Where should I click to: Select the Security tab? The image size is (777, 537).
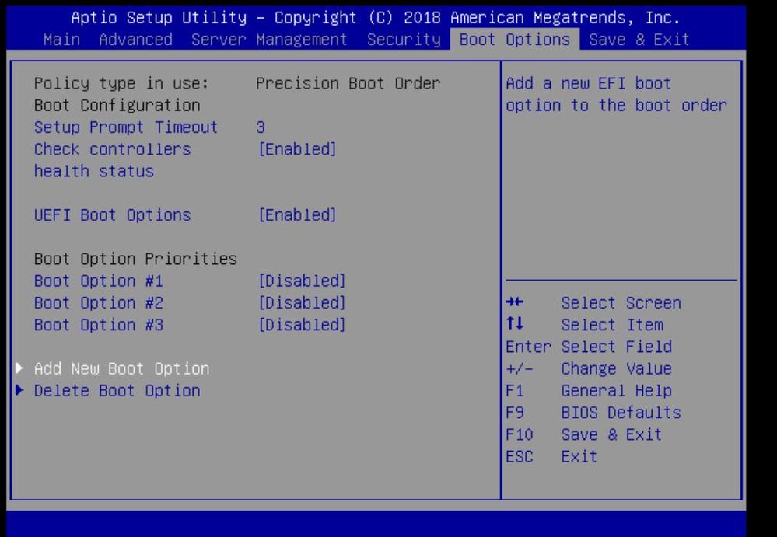[x=404, y=39]
